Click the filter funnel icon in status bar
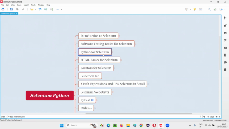The width and height of the screenshot is (229, 129). click(x=200, y=117)
